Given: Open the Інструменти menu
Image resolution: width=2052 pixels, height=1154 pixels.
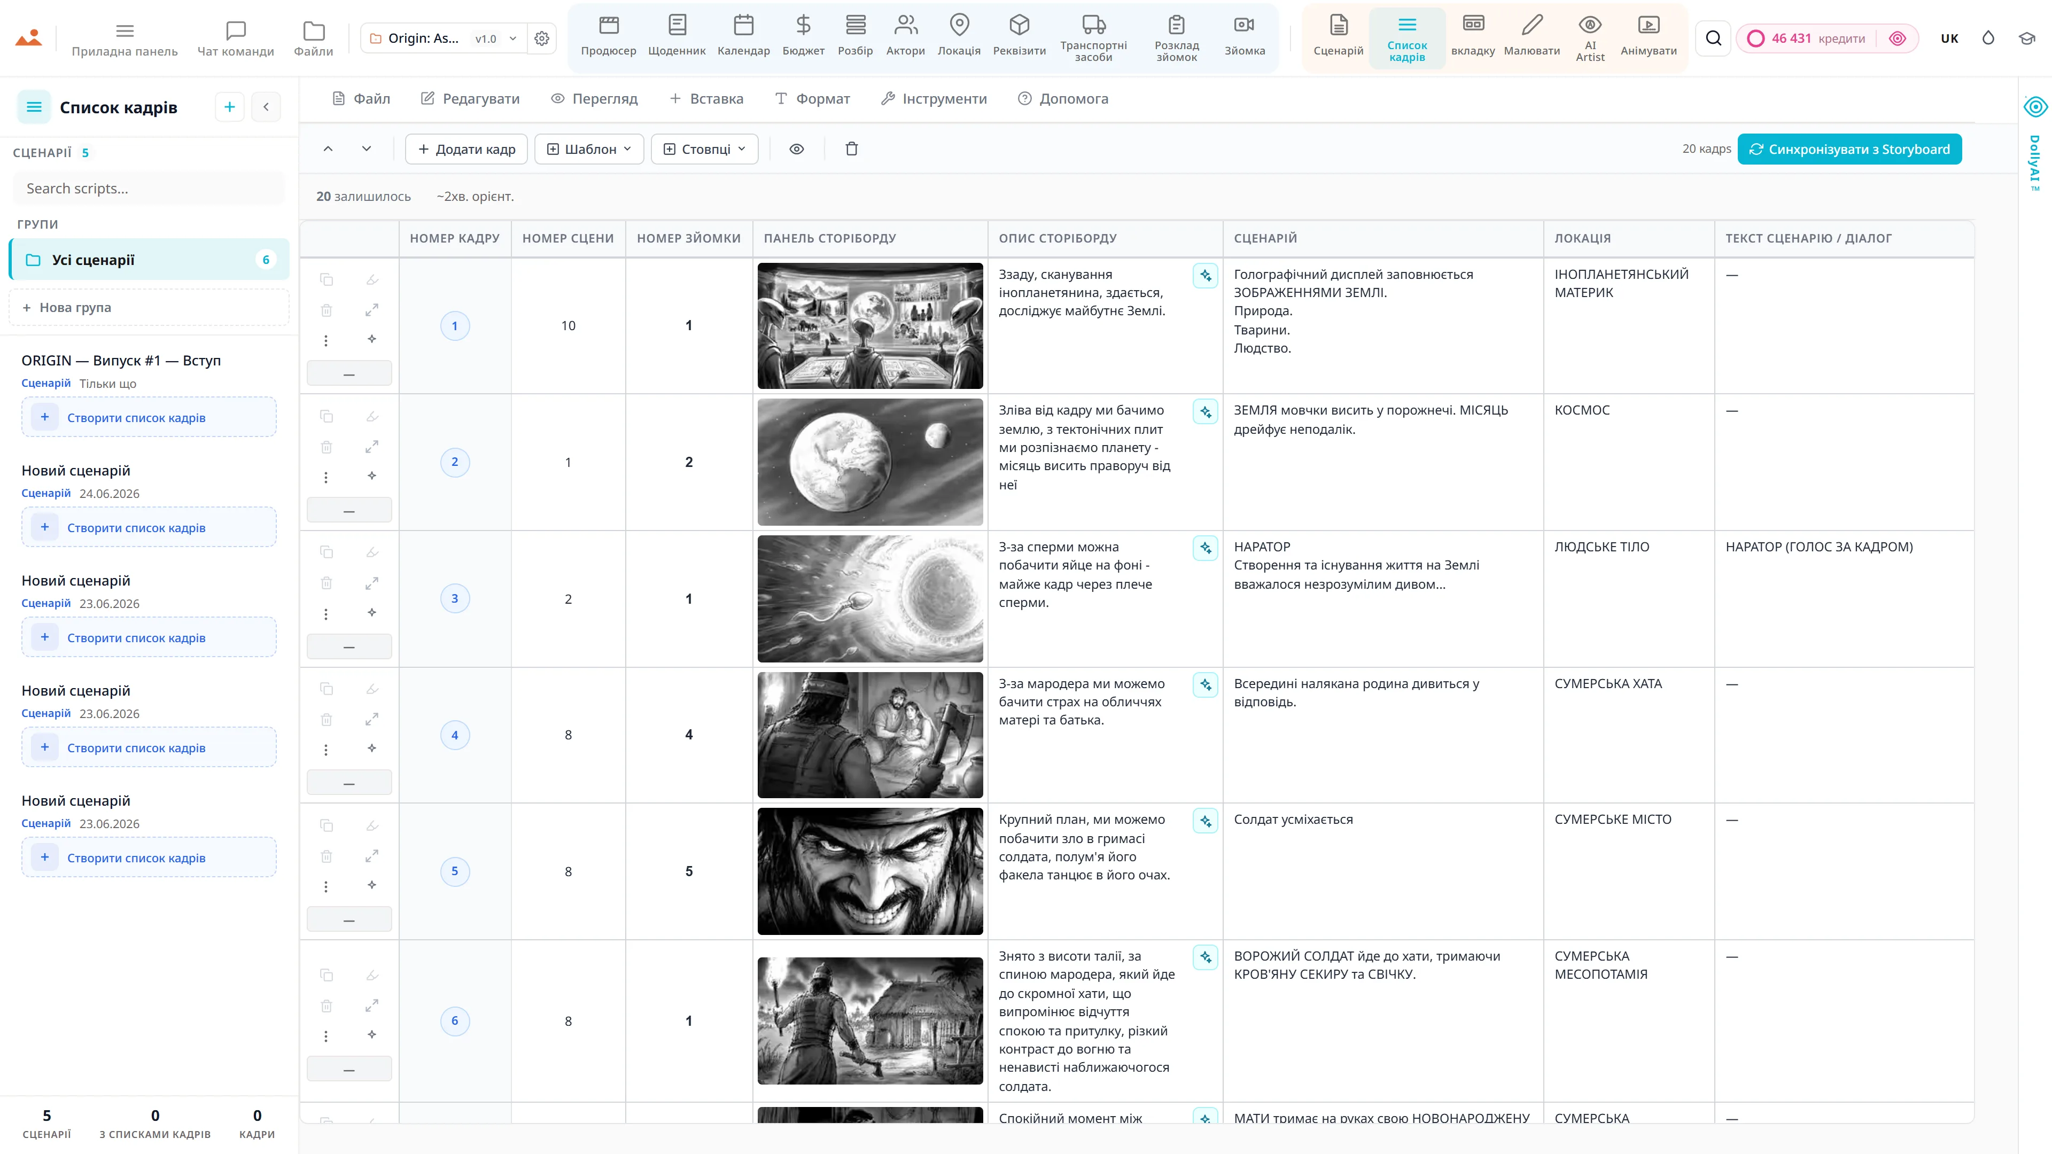Looking at the screenshot, I should pos(934,99).
